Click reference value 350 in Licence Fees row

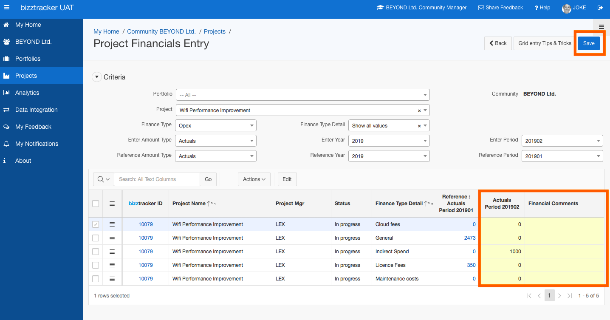coord(471,265)
